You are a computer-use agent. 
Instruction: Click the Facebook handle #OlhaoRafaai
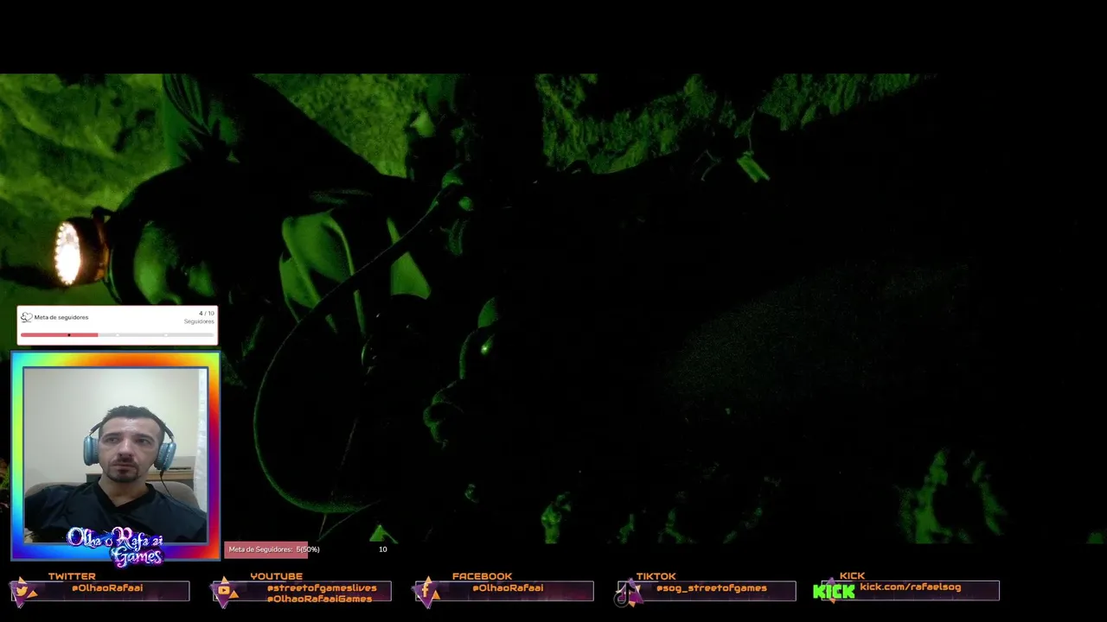(x=508, y=587)
